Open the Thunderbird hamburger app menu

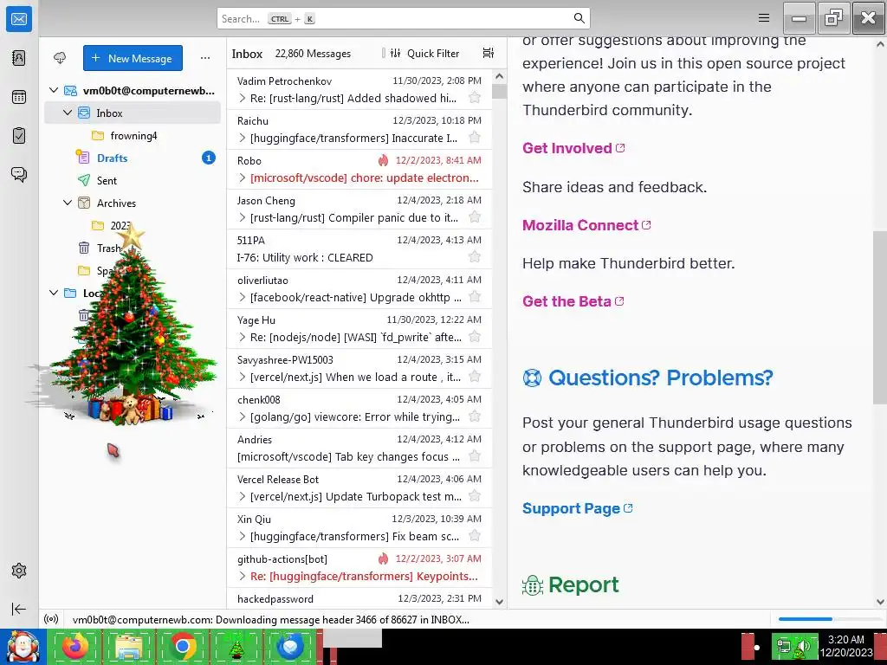pyautogui.click(x=764, y=18)
